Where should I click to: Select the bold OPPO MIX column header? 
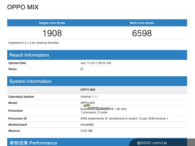click(88, 90)
